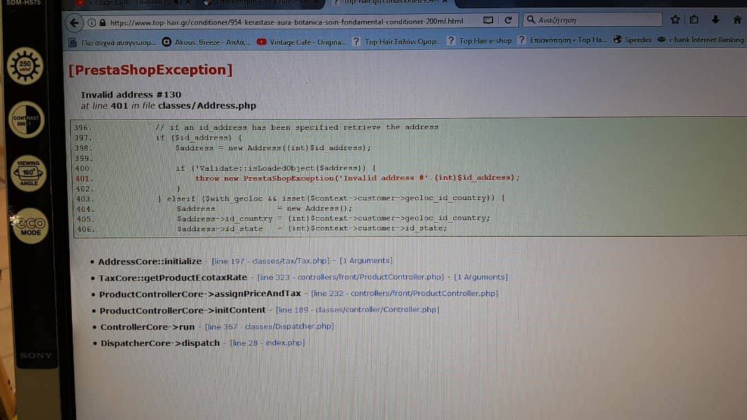
Task: Expand 1 Arguments for AddressCore::initialize
Action: pos(366,260)
